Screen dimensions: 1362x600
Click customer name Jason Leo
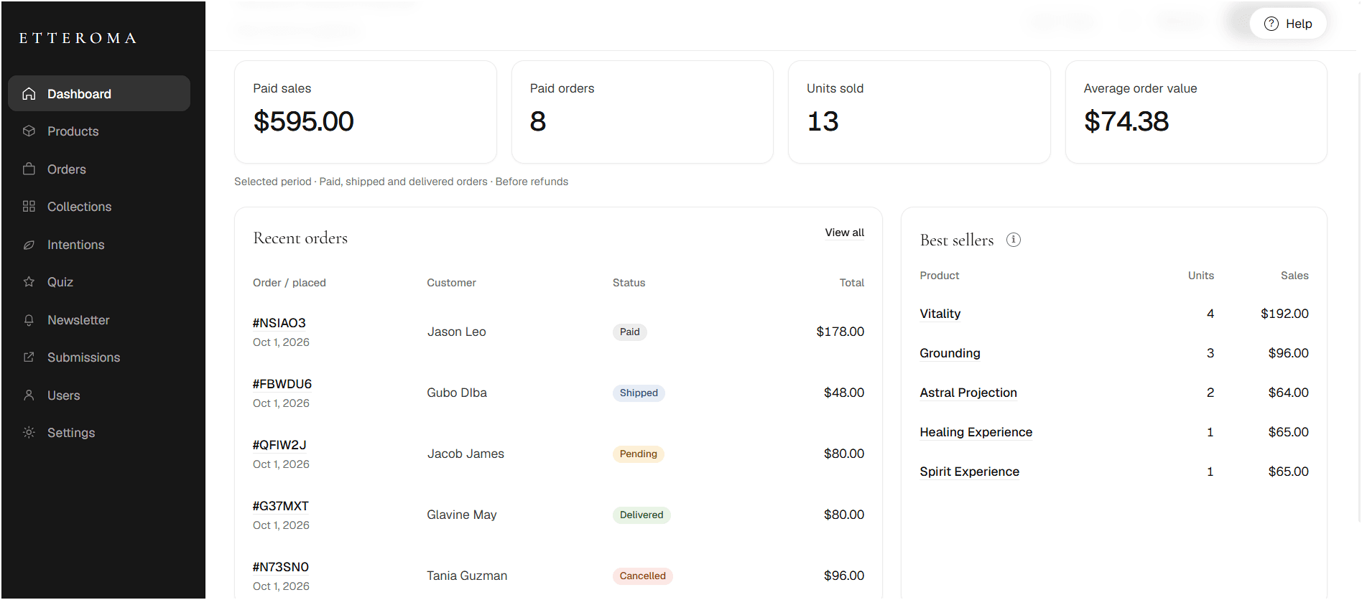pos(457,332)
